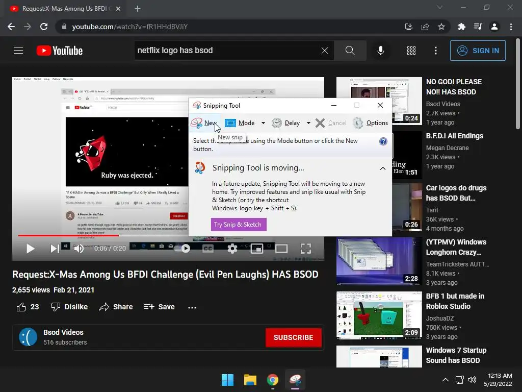Save the video to a playlist
Screen dimensions: 522x392
[159, 307]
